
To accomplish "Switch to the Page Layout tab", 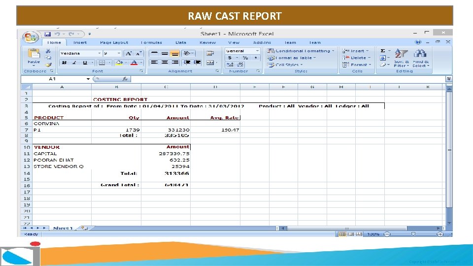I will coord(114,42).
